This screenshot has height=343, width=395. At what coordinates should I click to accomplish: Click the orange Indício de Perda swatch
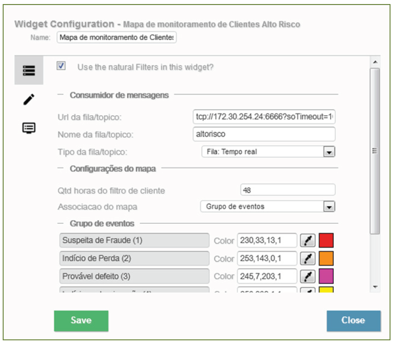pyautogui.click(x=326, y=258)
